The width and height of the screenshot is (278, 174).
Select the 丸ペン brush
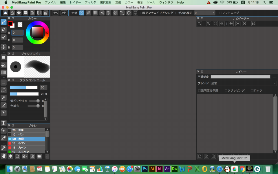26,148
